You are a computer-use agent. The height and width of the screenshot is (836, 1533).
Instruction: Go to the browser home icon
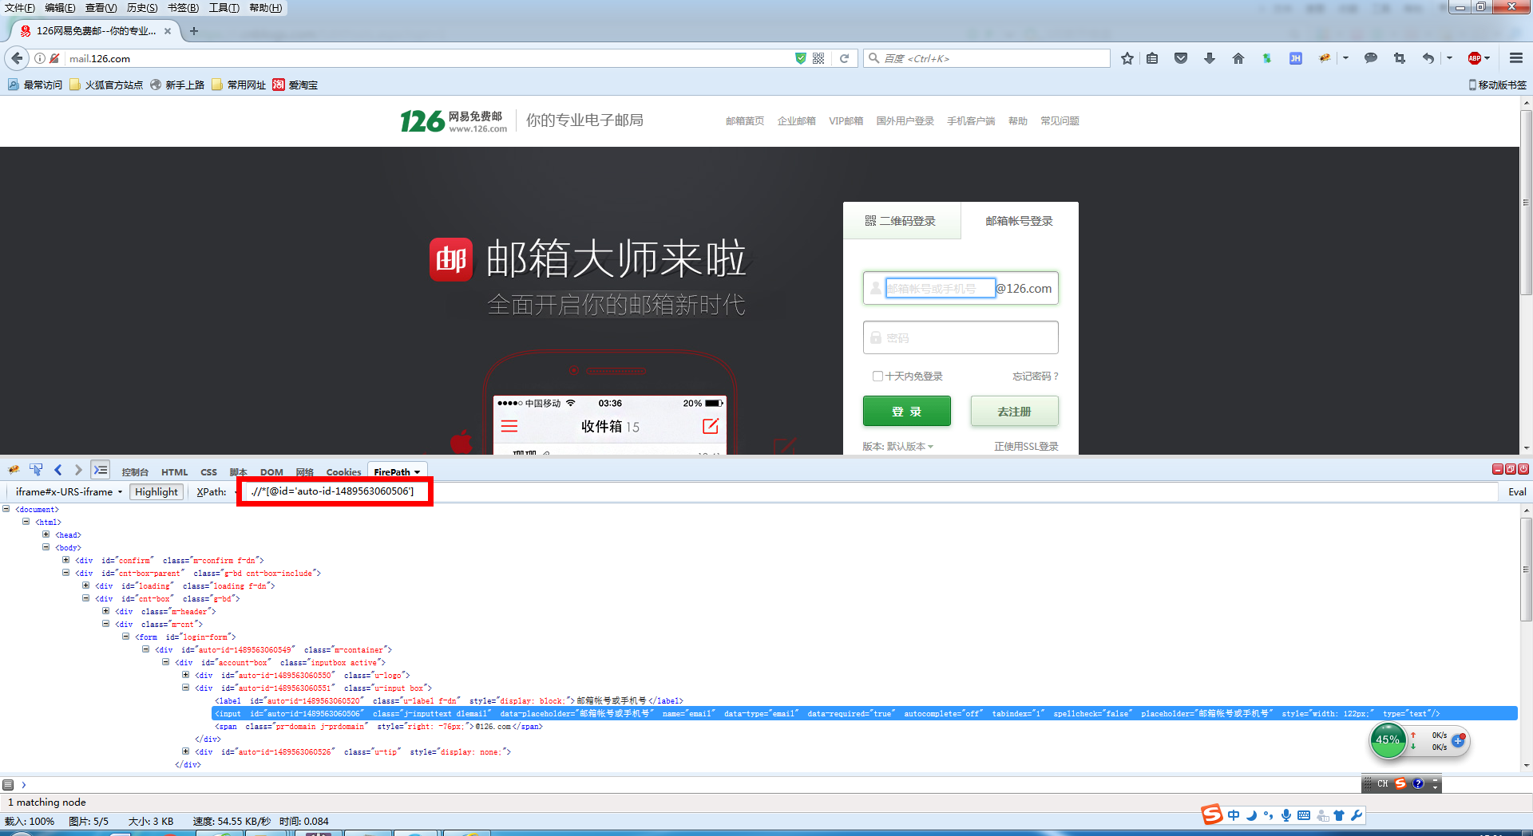pos(1238,58)
